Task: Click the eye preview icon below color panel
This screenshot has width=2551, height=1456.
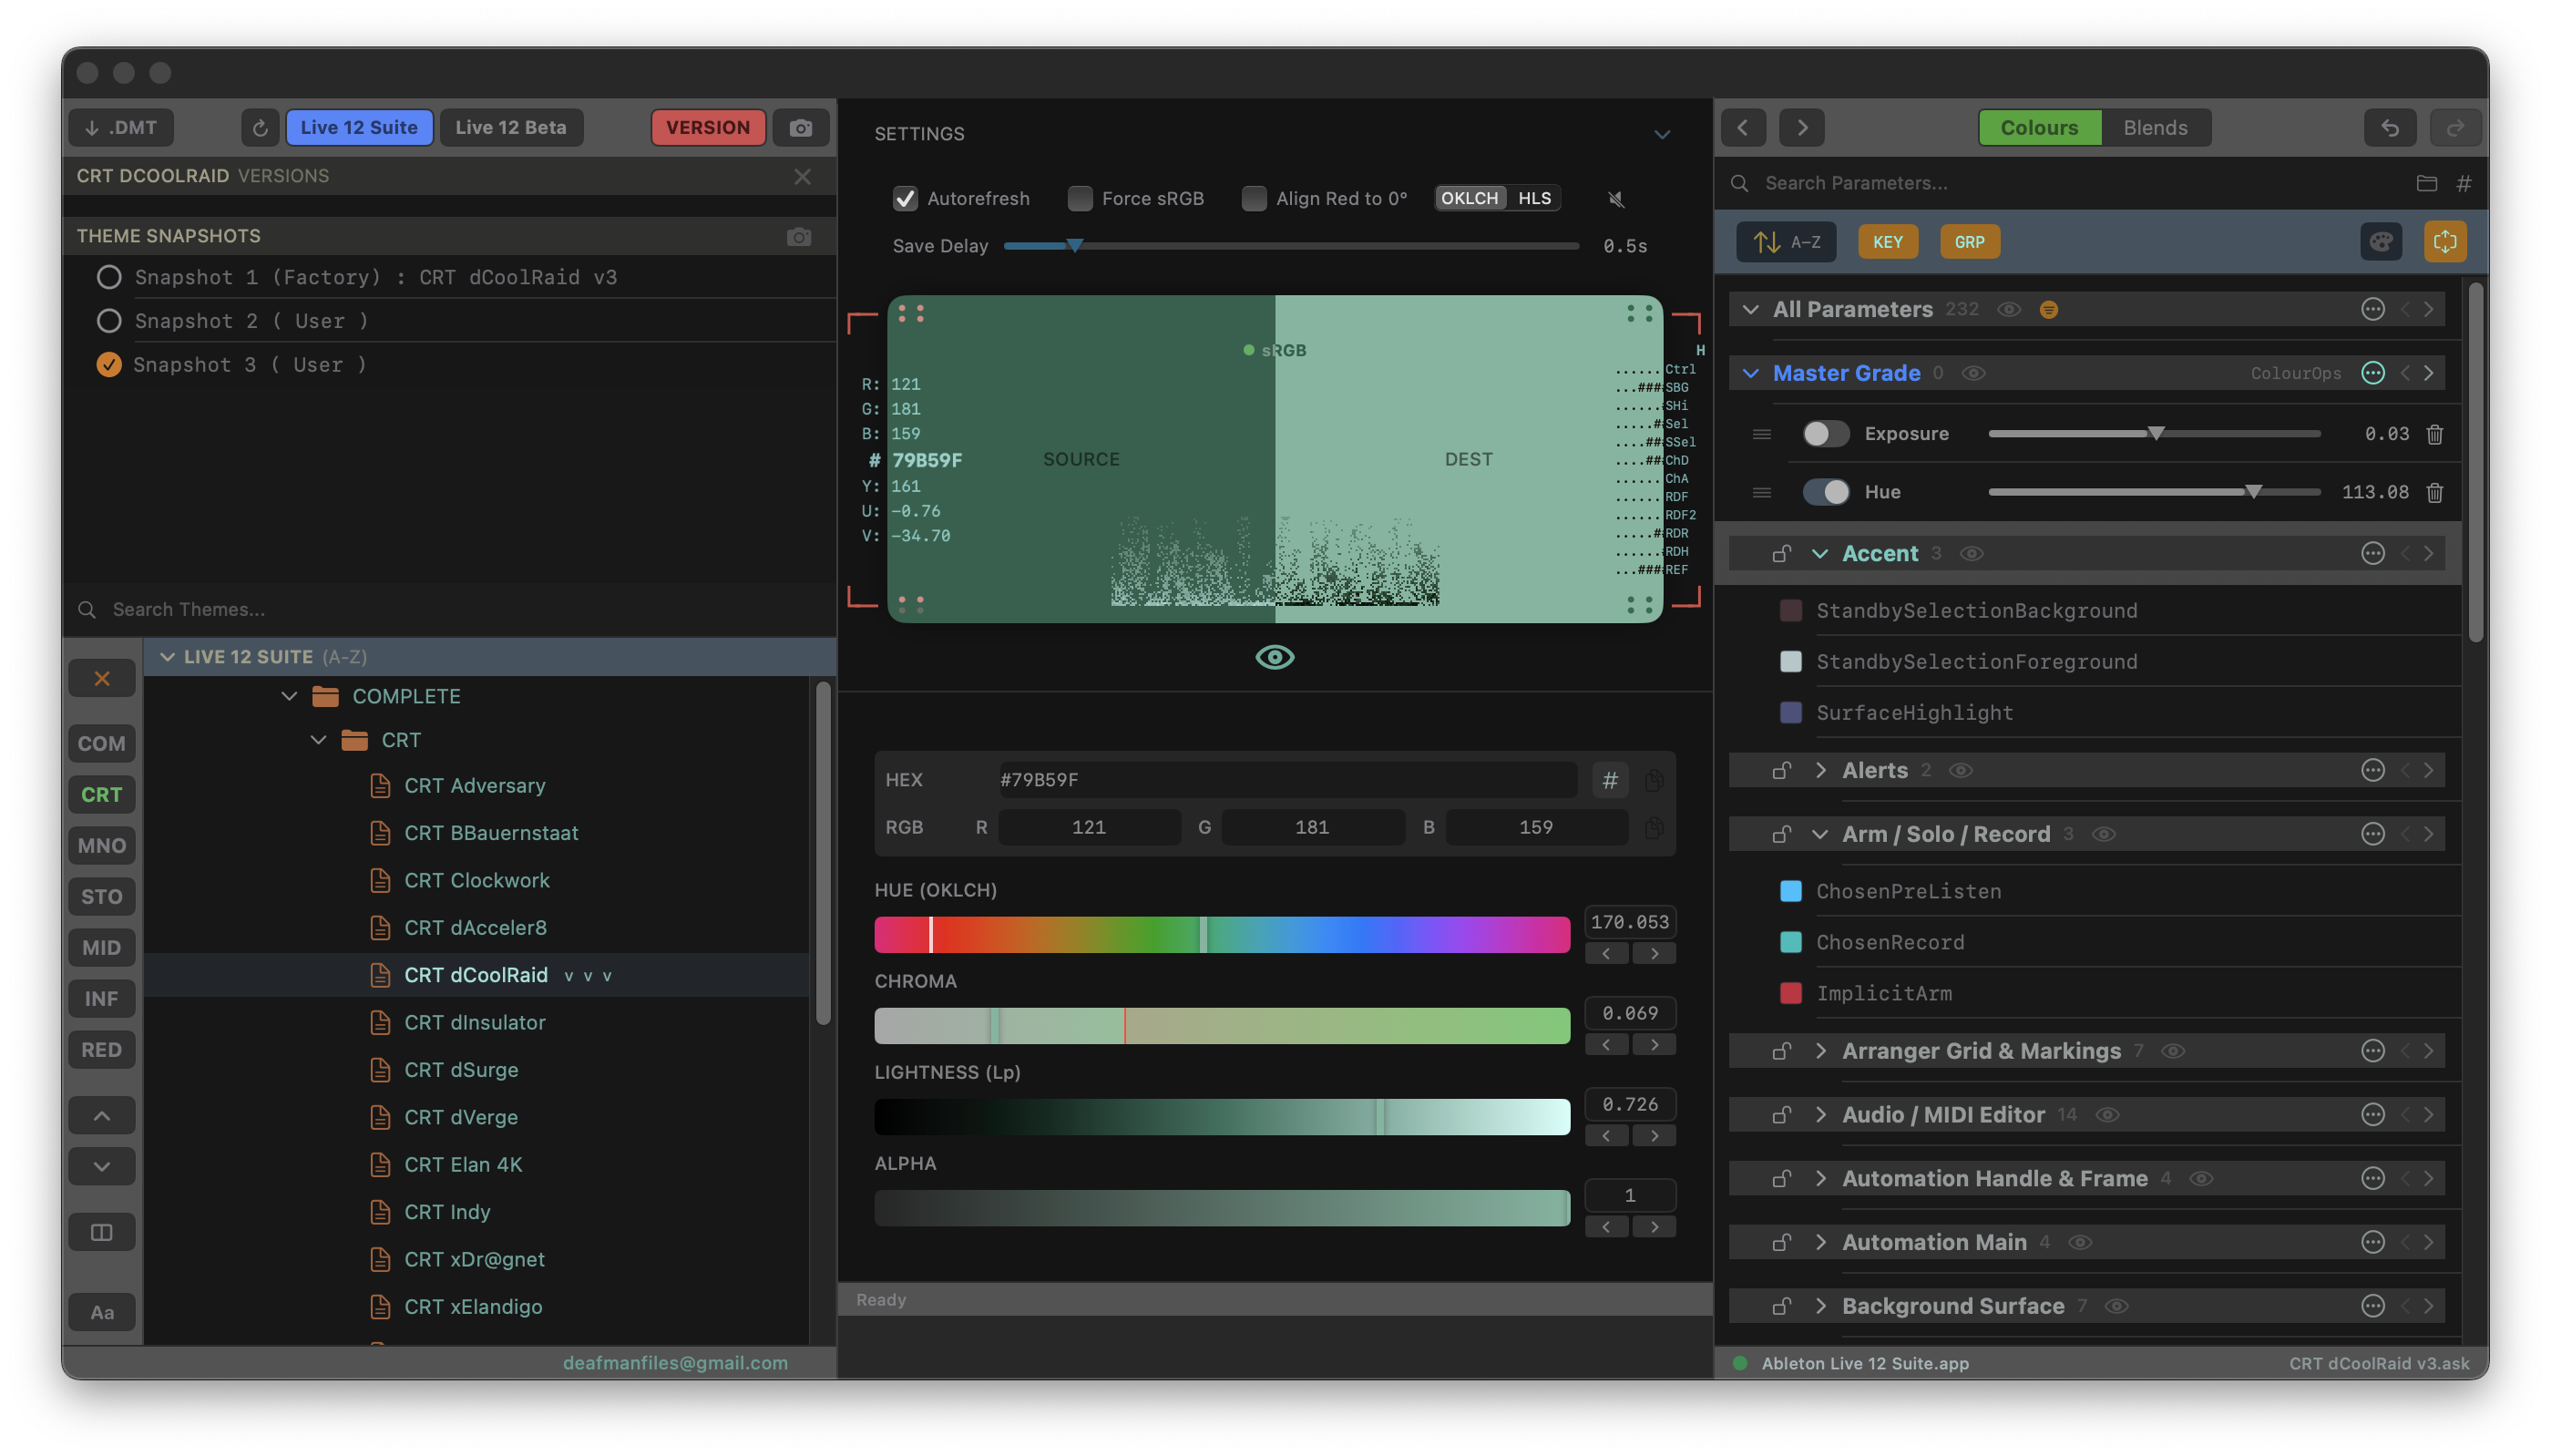Action: [x=1275, y=657]
